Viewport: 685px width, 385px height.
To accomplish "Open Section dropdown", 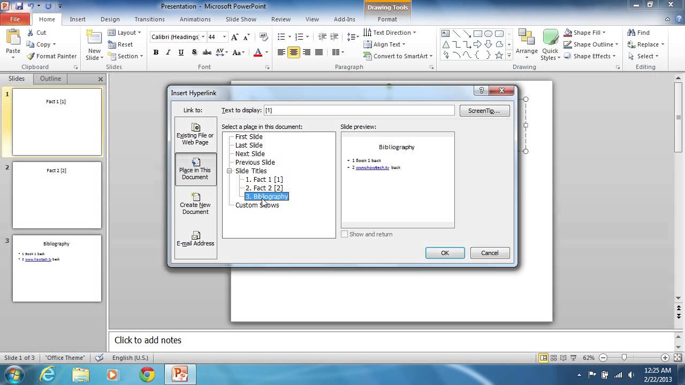I will (126, 56).
